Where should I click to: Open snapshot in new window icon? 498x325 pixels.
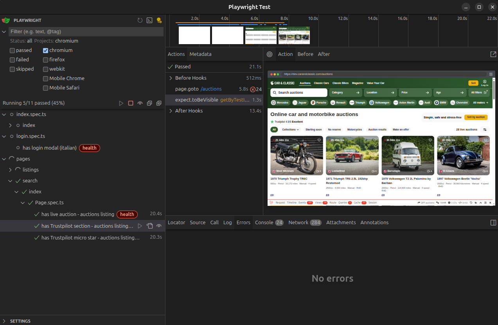click(493, 54)
